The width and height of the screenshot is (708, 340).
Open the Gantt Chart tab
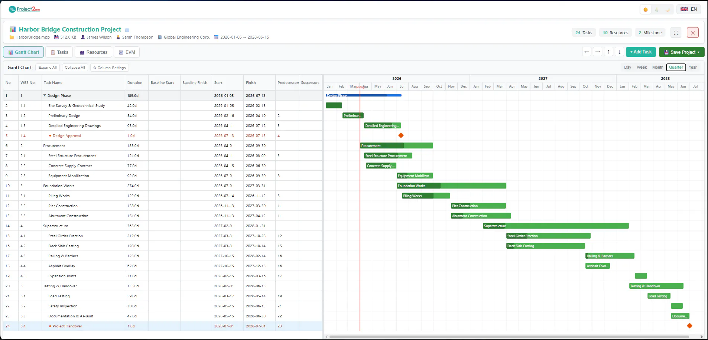(23, 52)
